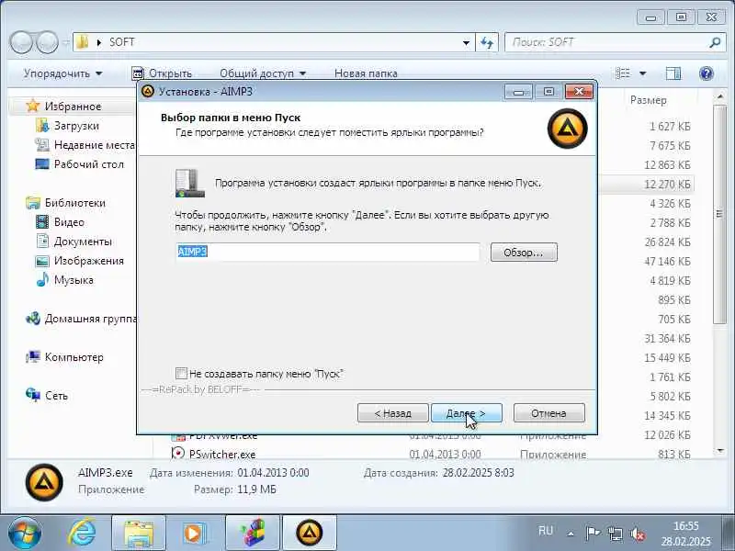Click Открыть in Explorer toolbar
Image resolution: width=735 pixels, height=551 pixels.
click(x=163, y=73)
